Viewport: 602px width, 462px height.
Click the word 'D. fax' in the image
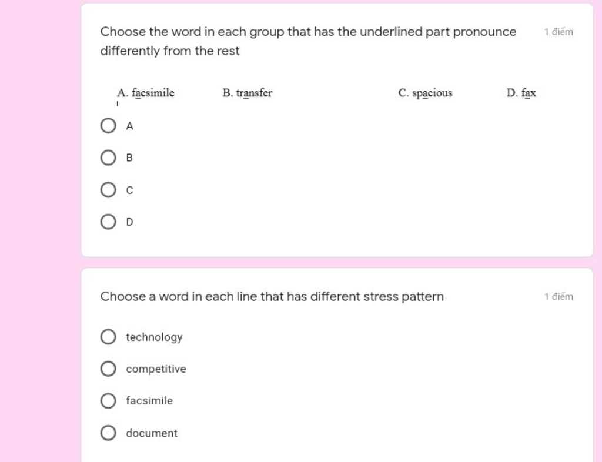tap(521, 93)
